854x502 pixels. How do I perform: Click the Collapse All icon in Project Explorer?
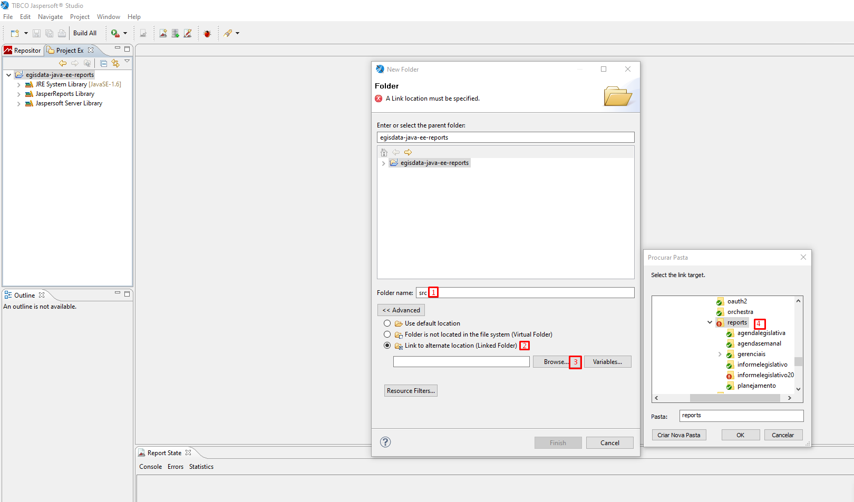103,63
